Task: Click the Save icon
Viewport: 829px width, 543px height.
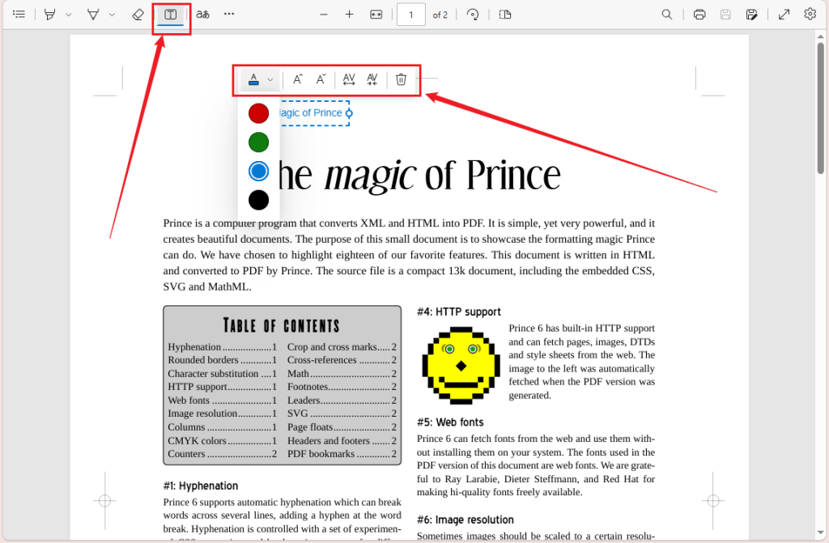Action: click(x=725, y=15)
